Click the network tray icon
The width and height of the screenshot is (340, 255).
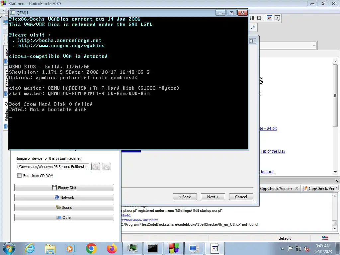pos(298,249)
